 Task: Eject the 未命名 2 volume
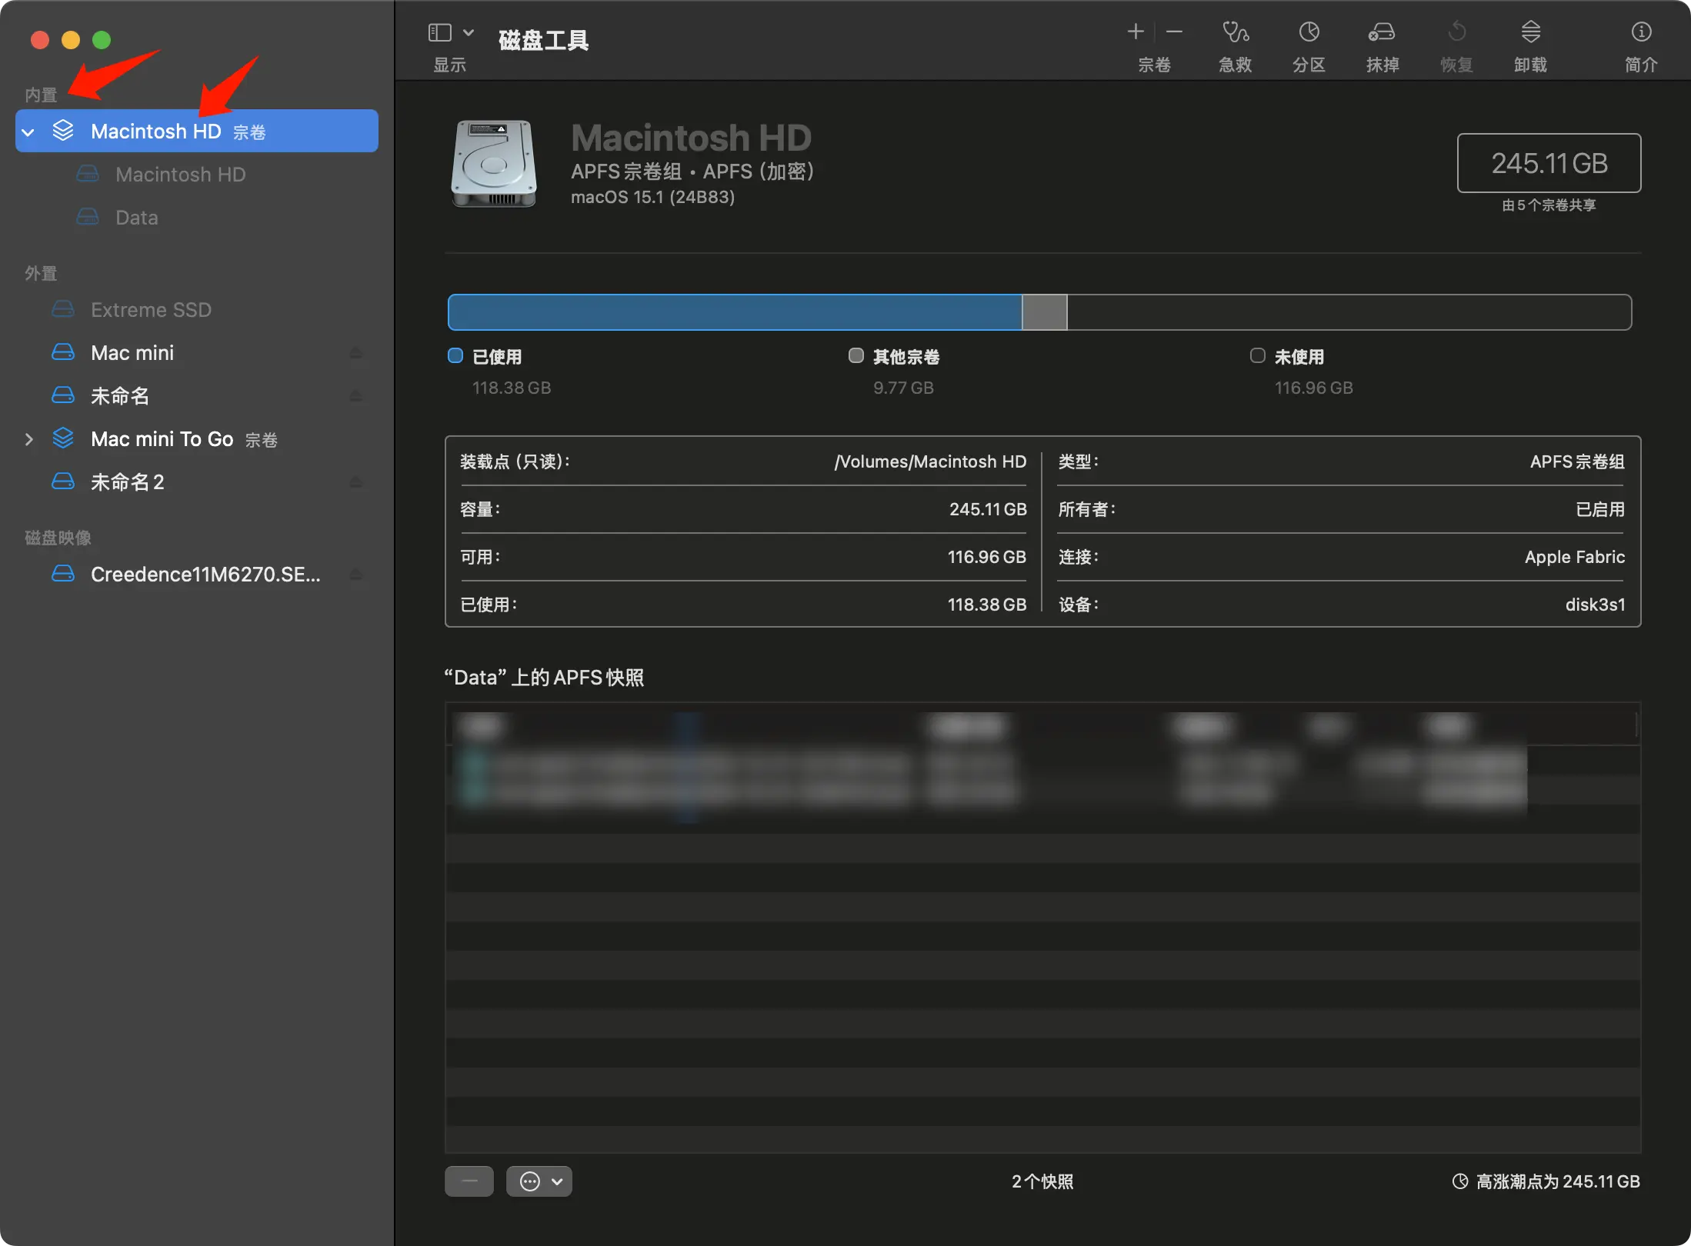355,482
